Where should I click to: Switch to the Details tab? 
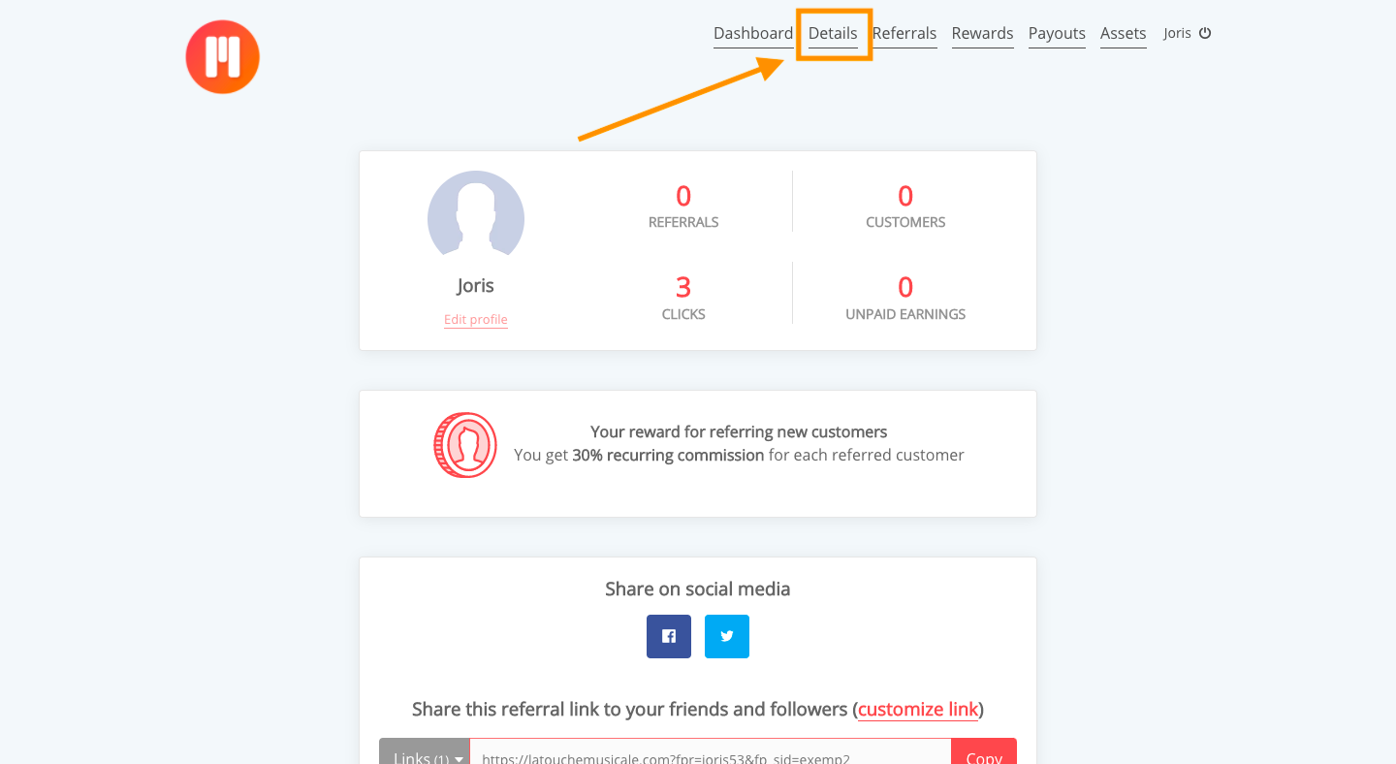[x=833, y=34]
